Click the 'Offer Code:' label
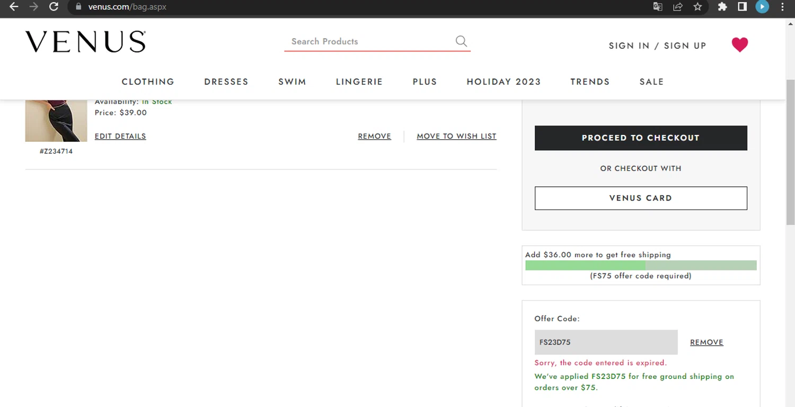This screenshot has height=407, width=795. (x=557, y=319)
